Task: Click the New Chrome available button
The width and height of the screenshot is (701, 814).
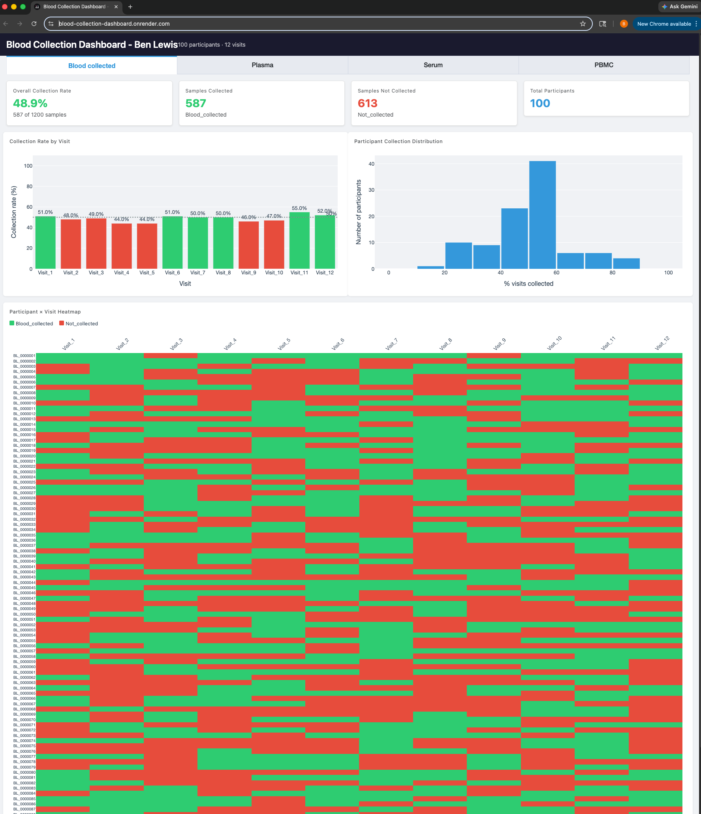Action: pos(663,24)
